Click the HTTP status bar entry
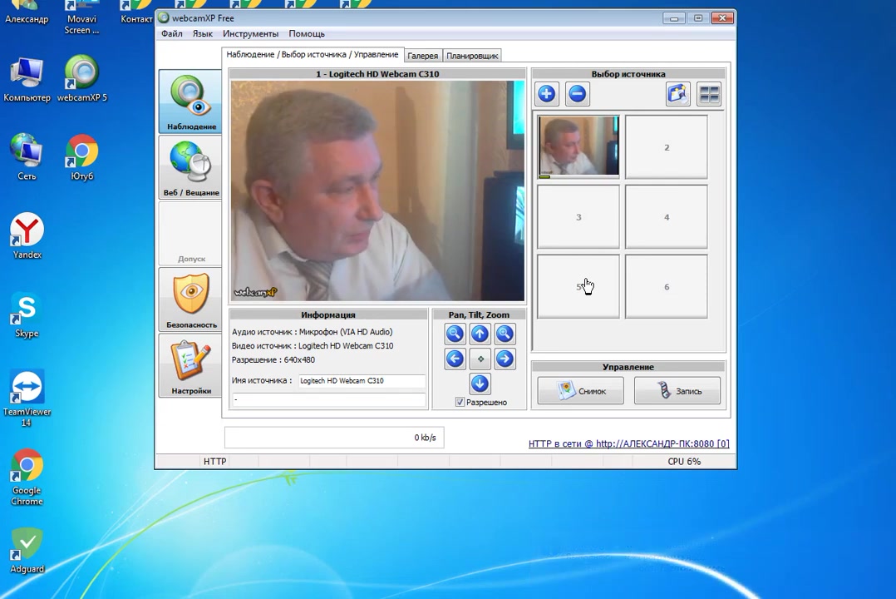 [214, 461]
